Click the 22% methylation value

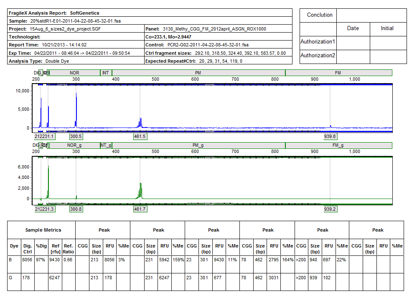click(x=341, y=260)
